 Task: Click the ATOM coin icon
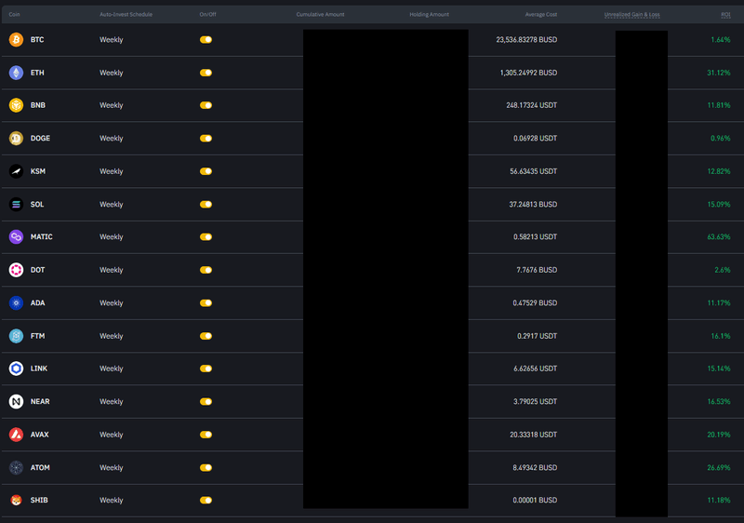click(x=16, y=467)
